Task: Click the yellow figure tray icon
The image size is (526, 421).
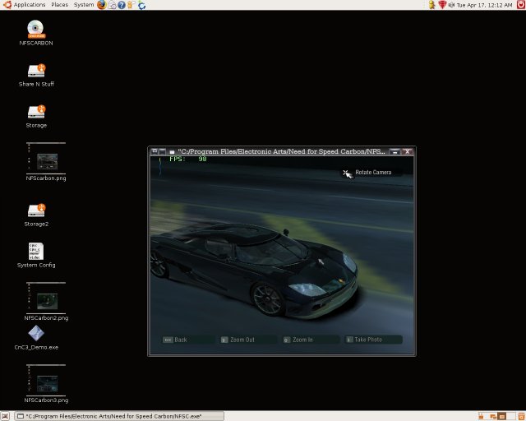Action: 432,5
